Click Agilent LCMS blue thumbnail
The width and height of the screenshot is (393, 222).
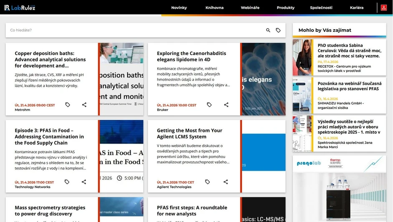pos(264,152)
